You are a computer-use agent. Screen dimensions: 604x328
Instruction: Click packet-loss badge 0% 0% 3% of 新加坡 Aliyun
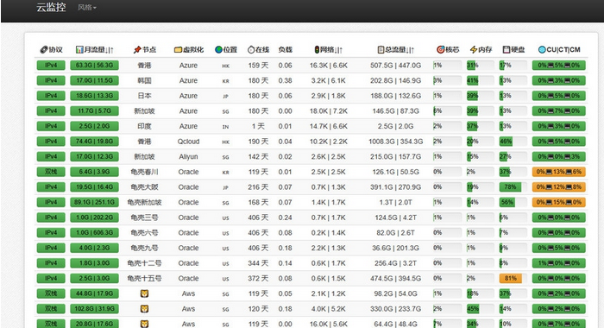[x=559, y=156]
